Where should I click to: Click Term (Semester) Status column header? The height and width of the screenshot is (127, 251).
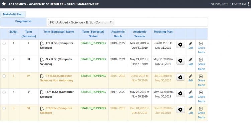[93, 34]
